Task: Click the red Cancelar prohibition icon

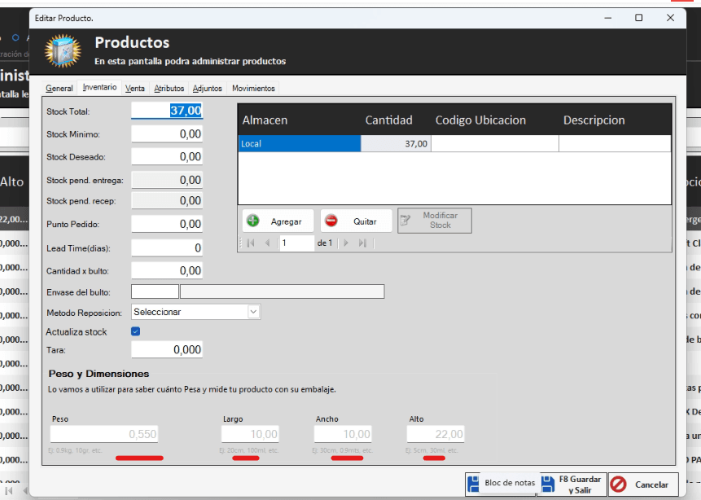Action: tap(619, 485)
